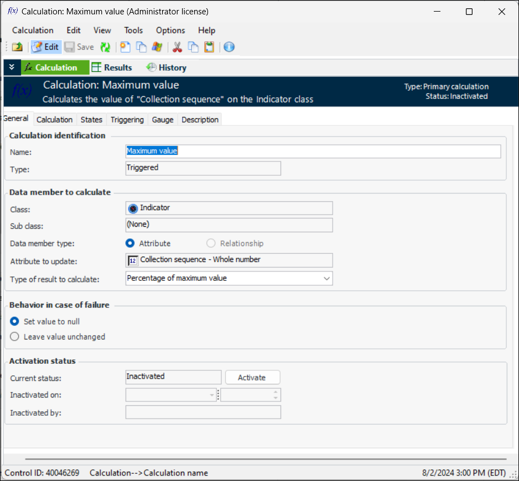Click the green refresh arrows icon
The width and height of the screenshot is (519, 481).
pos(105,47)
